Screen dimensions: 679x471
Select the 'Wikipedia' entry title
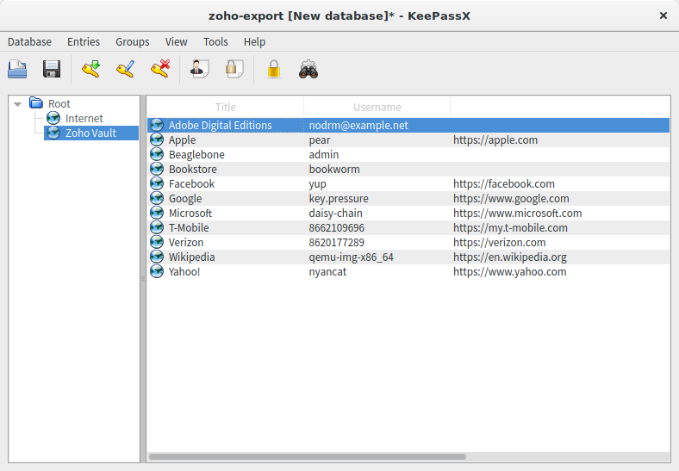pyautogui.click(x=191, y=257)
